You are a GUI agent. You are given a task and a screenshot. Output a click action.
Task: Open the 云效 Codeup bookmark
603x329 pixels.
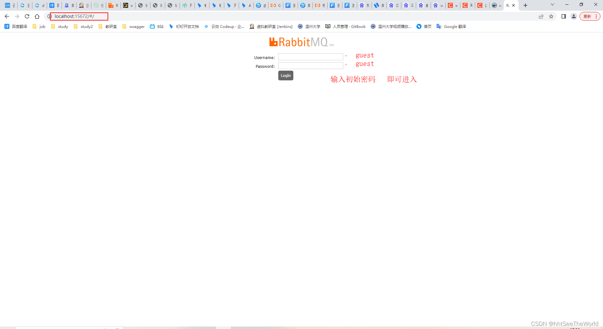(x=224, y=27)
